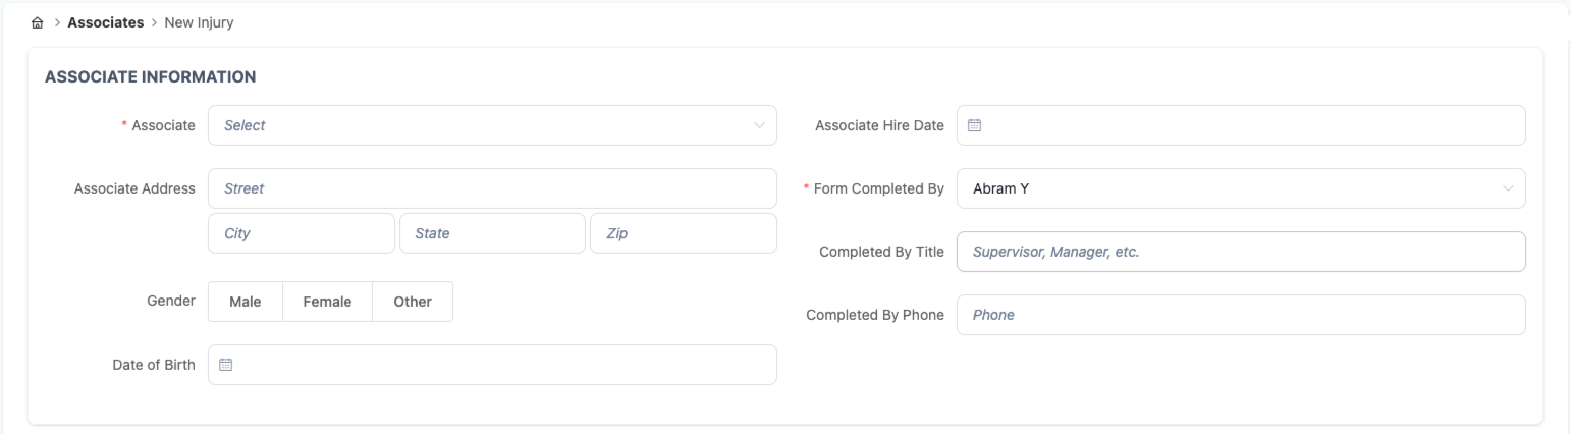Go to Associates breadcrumb link

pos(105,22)
